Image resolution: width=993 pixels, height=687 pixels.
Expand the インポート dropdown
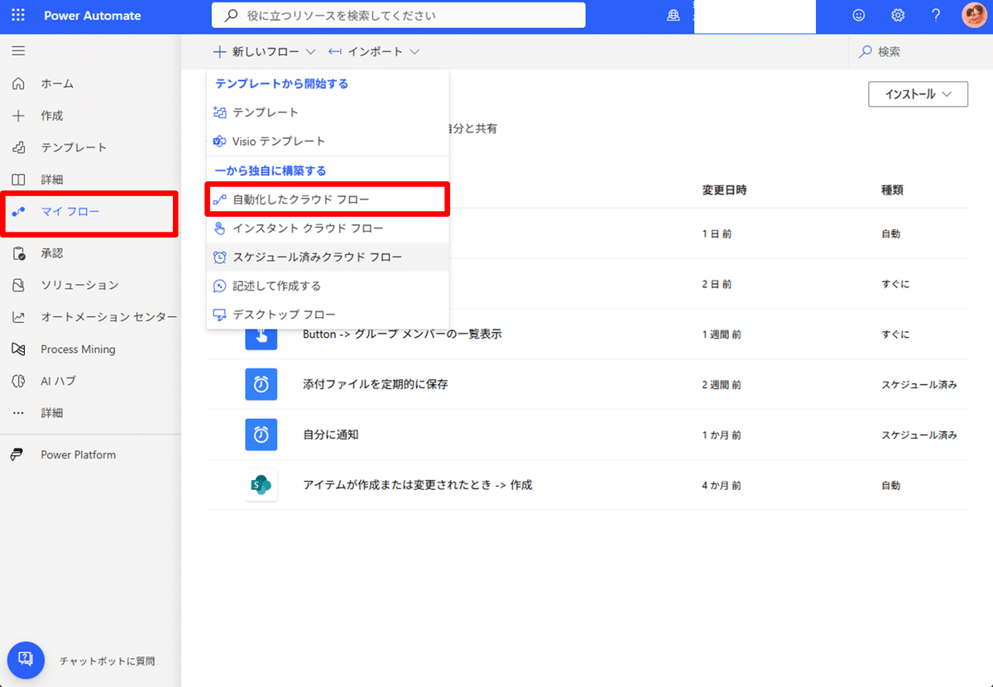(374, 51)
